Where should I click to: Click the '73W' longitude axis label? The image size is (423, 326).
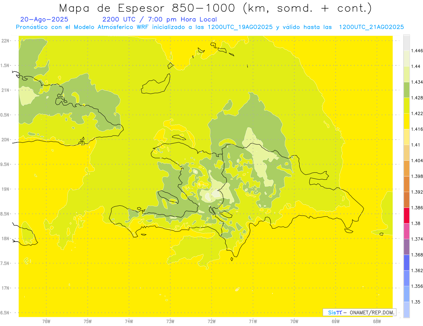point(170,321)
